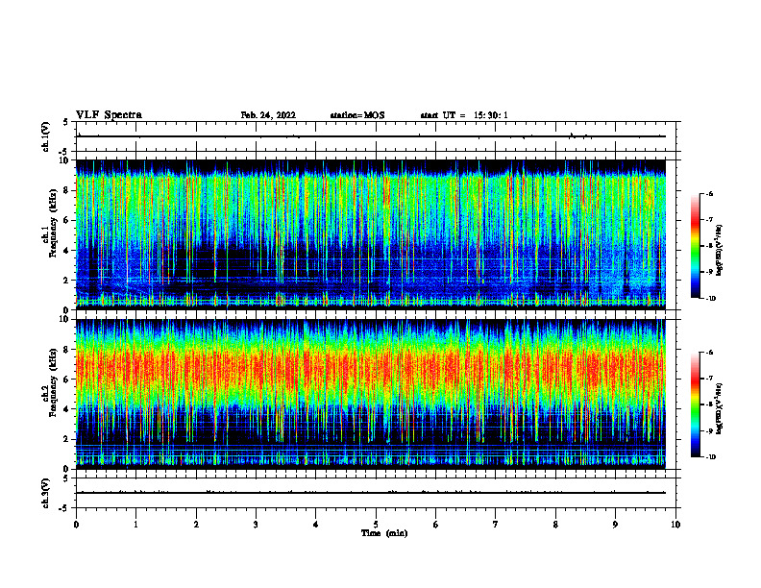The width and height of the screenshot is (761, 588).
Task: Click time-axis tick label "1"
Action: [135, 525]
